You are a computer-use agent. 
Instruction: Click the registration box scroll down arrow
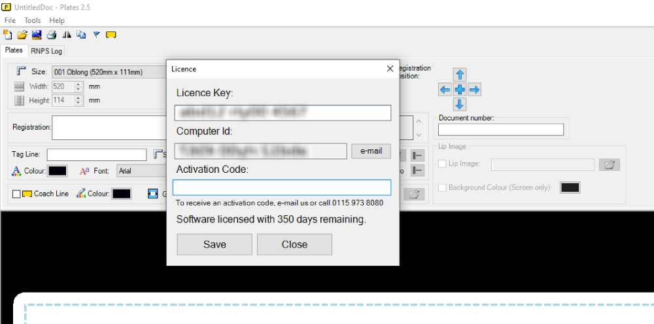click(x=419, y=135)
